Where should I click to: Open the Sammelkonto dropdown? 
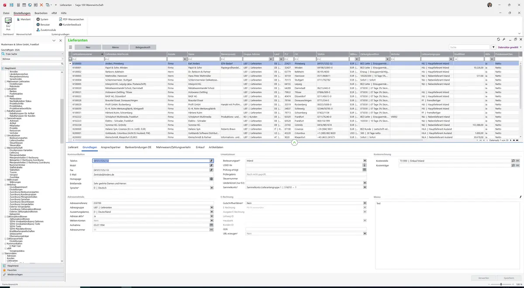click(365, 187)
